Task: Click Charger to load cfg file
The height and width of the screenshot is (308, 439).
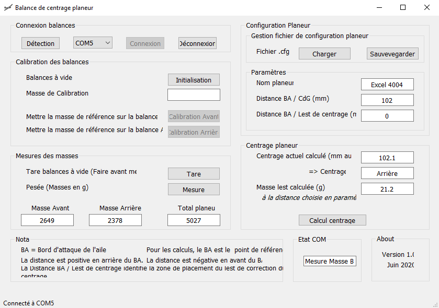Action: point(324,54)
